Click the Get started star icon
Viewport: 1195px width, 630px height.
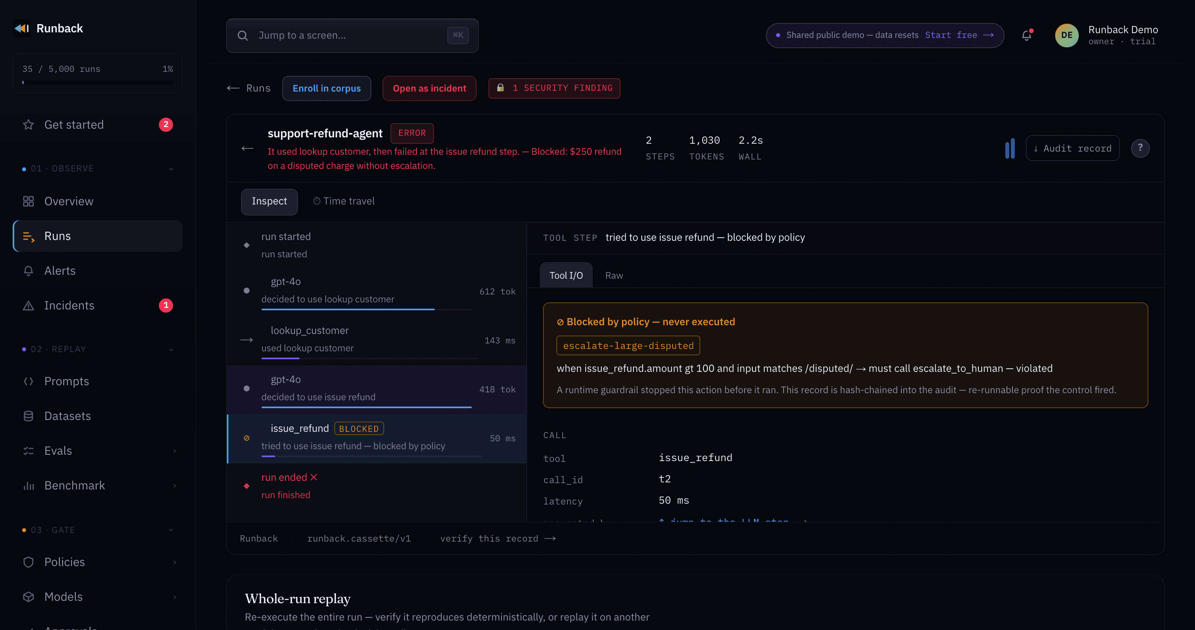28,125
